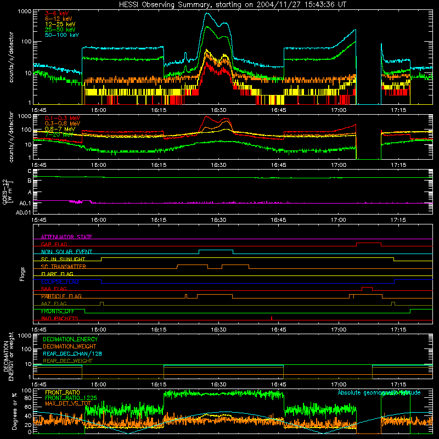Click the FRONT_RATIO legend label
This screenshot has height=439, width=439.
pyautogui.click(x=63, y=392)
